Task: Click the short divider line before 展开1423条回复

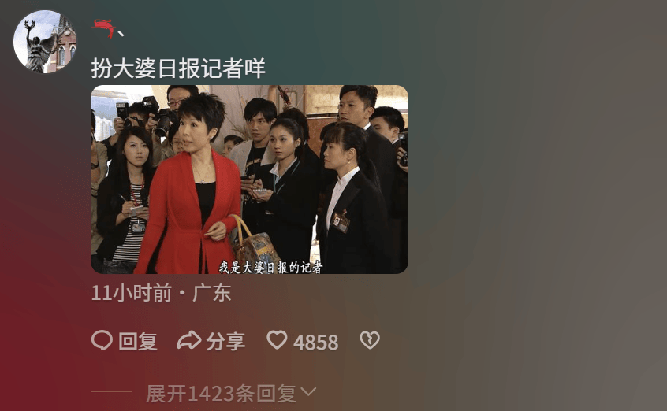Action: 111,391
